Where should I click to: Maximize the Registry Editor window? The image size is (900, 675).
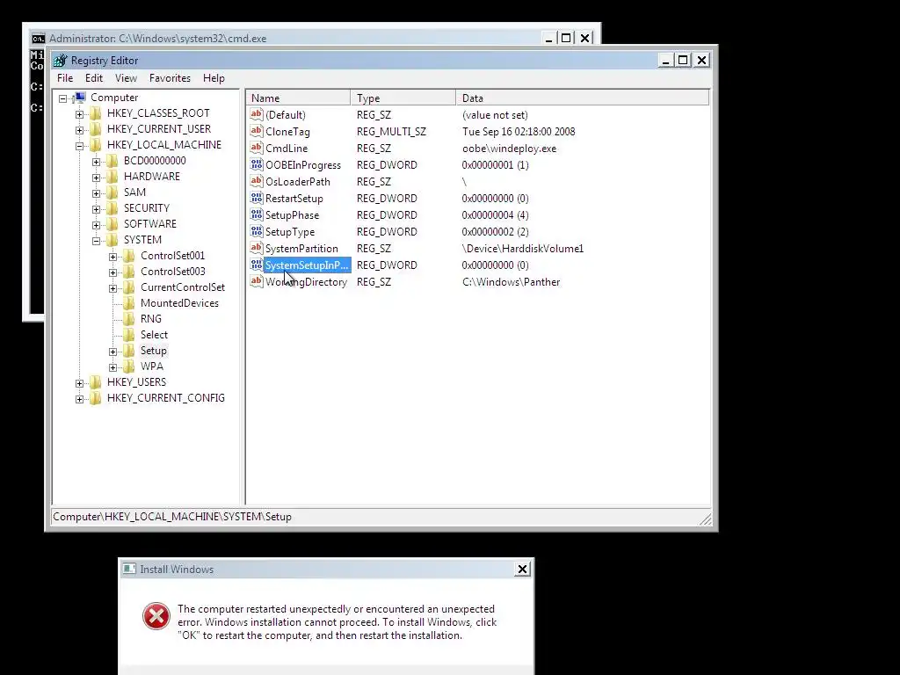point(683,60)
